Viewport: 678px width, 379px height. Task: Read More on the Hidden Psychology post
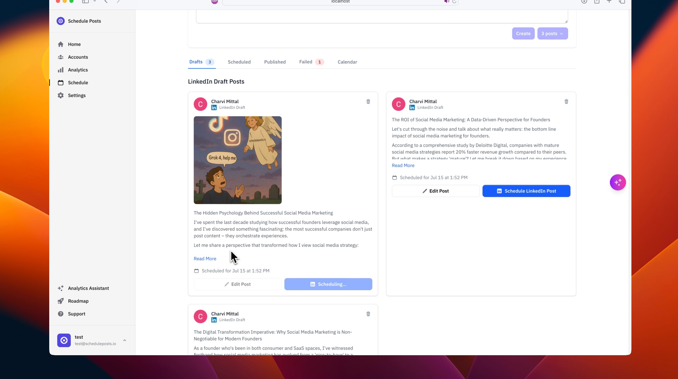click(x=205, y=258)
